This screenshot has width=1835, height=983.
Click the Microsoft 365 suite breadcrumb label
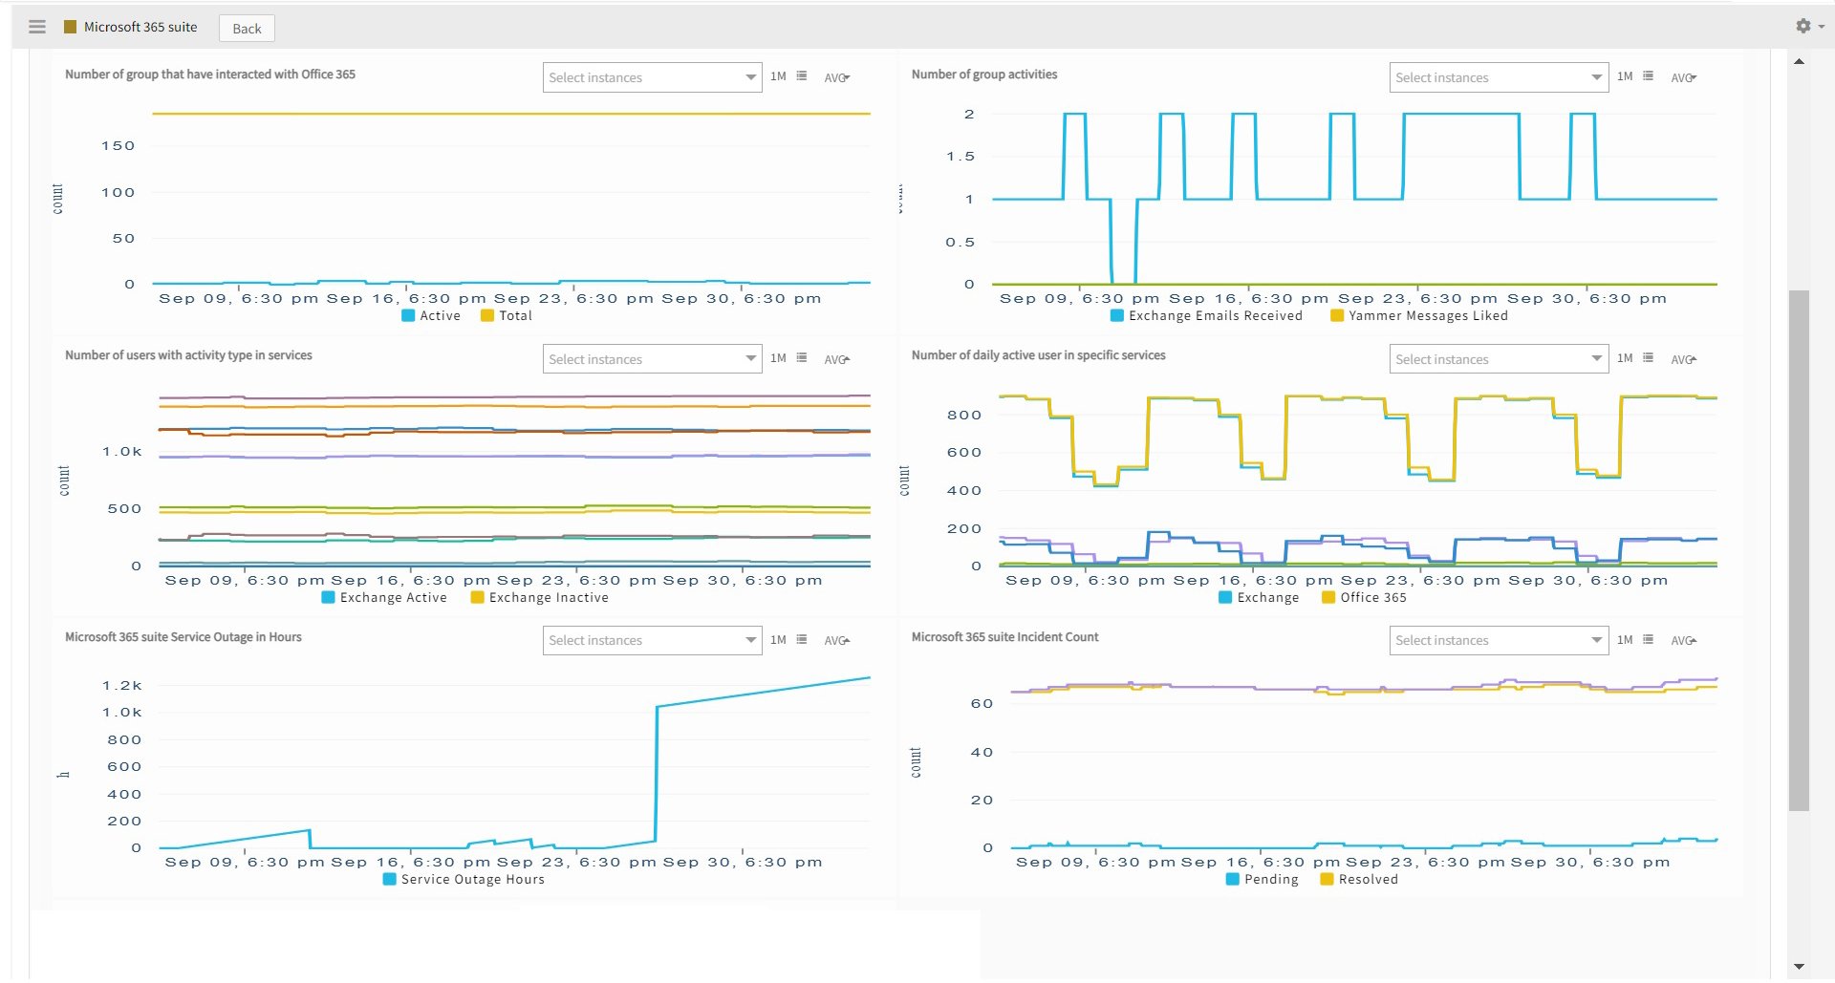pyautogui.click(x=140, y=28)
